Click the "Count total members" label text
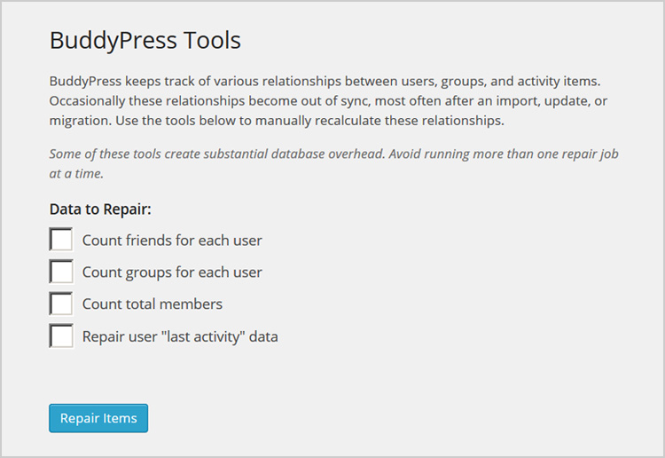Screen dimensions: 665x458 pos(152,304)
